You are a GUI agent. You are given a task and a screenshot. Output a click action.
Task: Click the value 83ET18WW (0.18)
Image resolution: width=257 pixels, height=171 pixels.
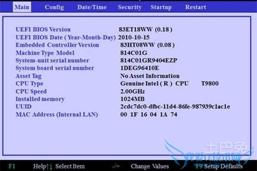click(145, 29)
